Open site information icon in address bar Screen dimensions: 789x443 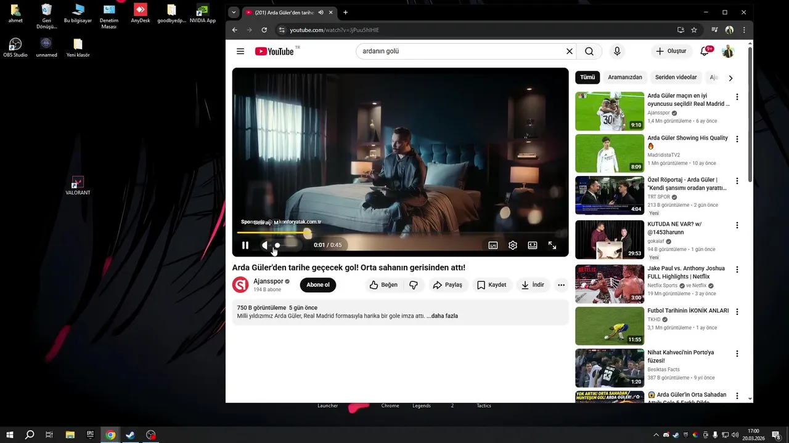pos(282,30)
